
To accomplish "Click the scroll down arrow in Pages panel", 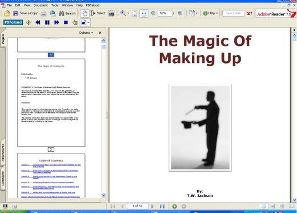I will pos(103,195).
